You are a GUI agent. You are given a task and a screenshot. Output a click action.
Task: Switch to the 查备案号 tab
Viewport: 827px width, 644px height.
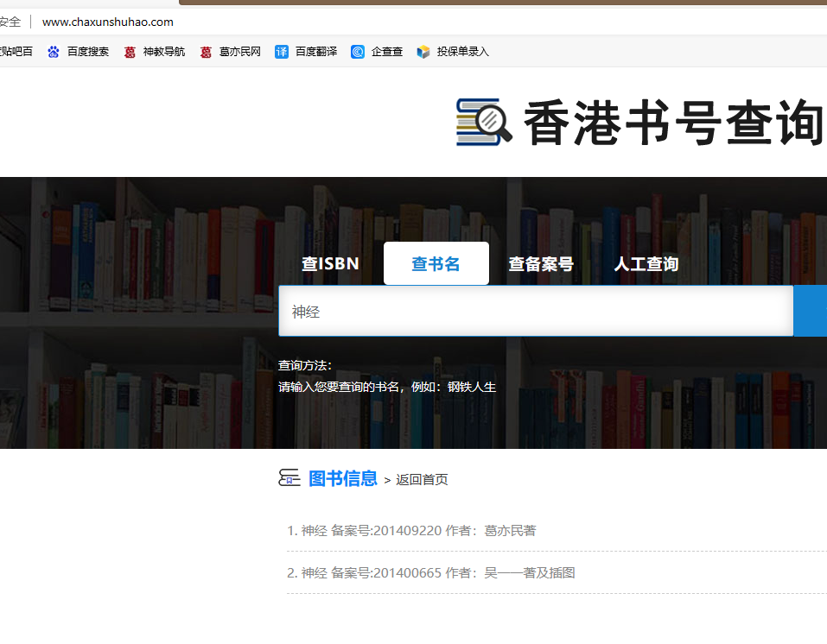(x=541, y=264)
